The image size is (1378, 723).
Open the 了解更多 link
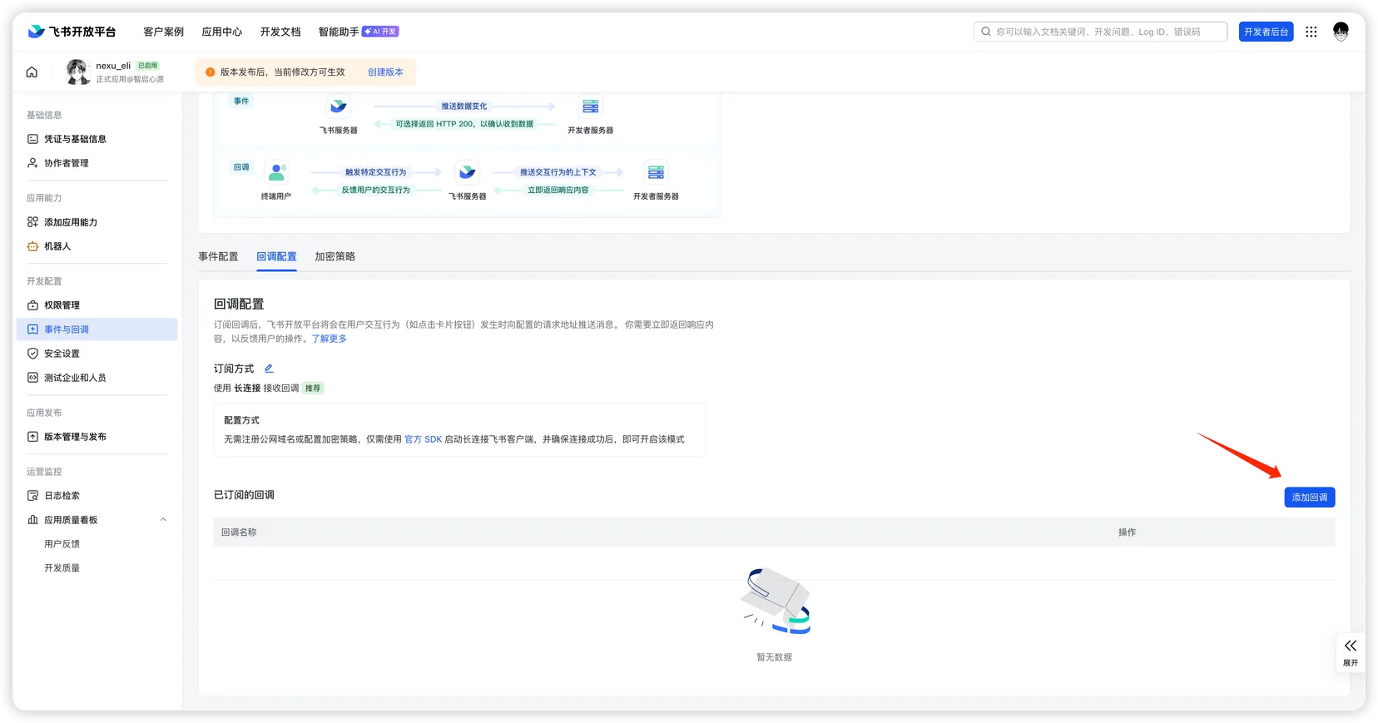click(x=330, y=339)
